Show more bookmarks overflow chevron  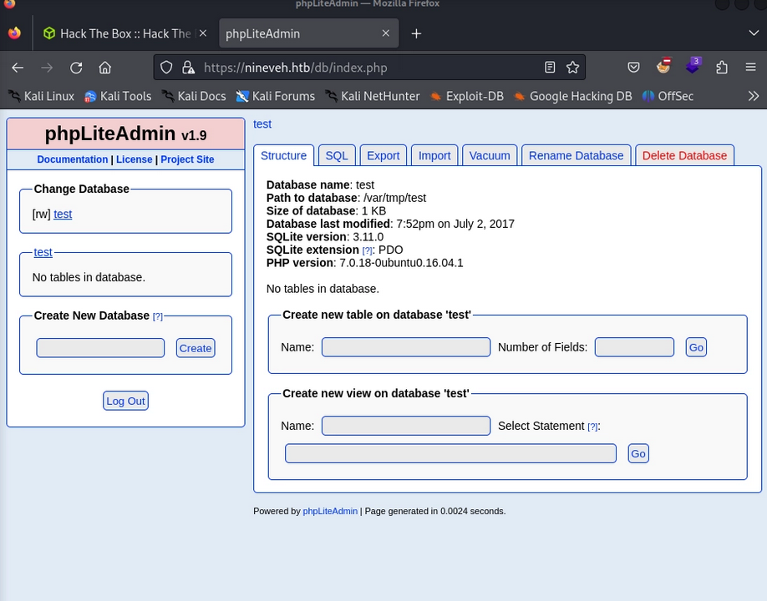(753, 96)
